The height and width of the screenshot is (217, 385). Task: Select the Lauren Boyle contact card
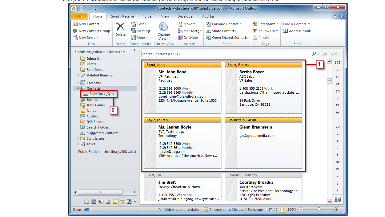[x=182, y=143]
